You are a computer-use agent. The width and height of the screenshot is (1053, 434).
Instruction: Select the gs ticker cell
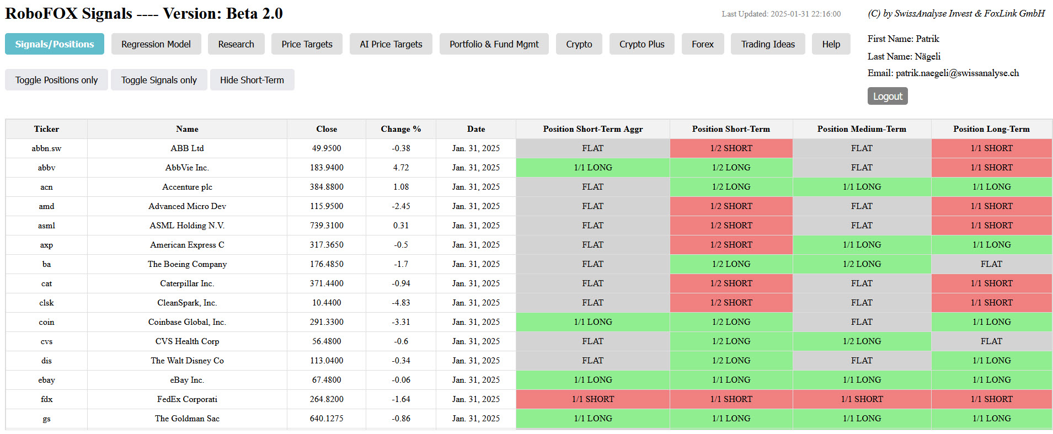(x=46, y=419)
